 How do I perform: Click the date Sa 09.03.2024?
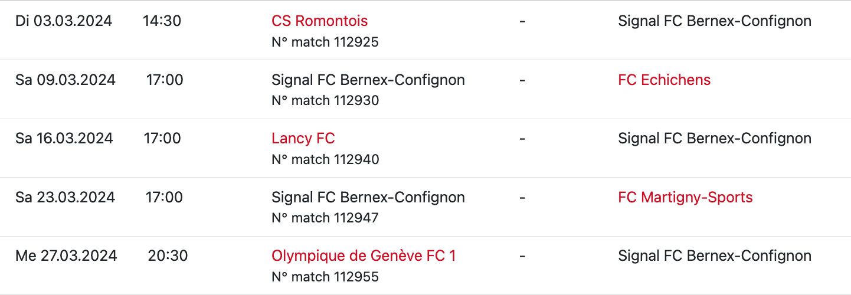click(x=65, y=80)
